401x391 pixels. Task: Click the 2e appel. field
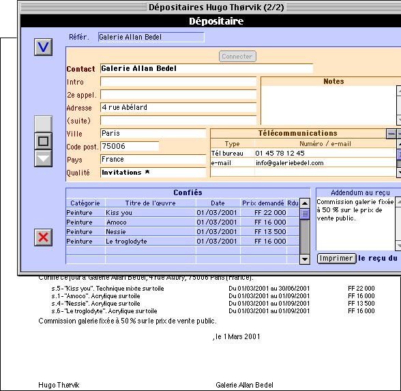coord(178,95)
